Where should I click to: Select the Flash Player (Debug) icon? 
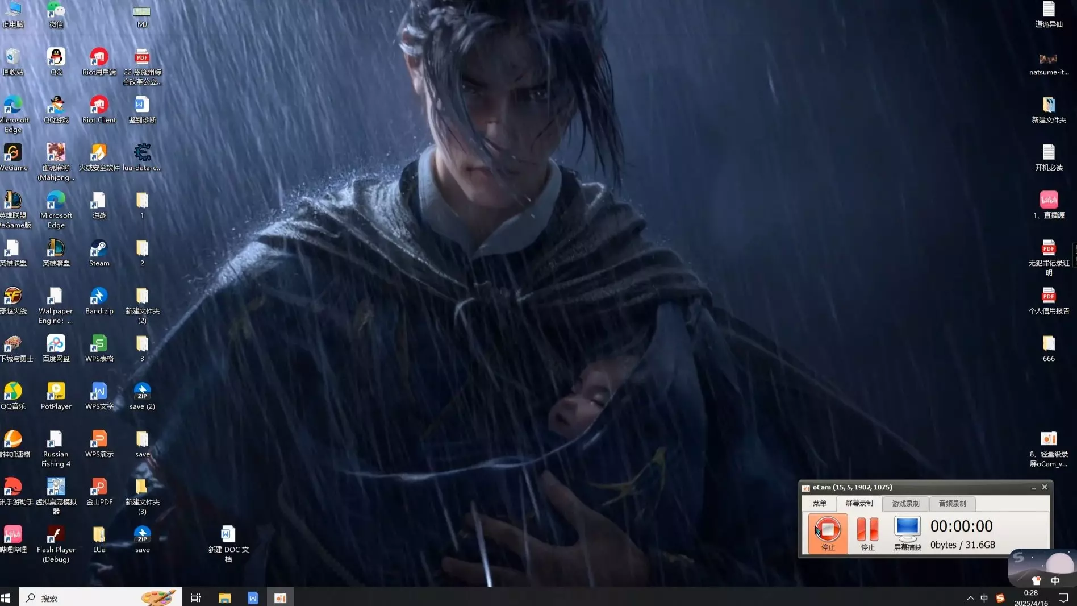coord(56,544)
